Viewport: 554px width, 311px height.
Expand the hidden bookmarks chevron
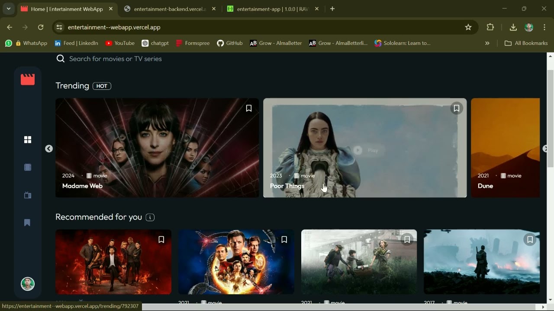[487, 43]
